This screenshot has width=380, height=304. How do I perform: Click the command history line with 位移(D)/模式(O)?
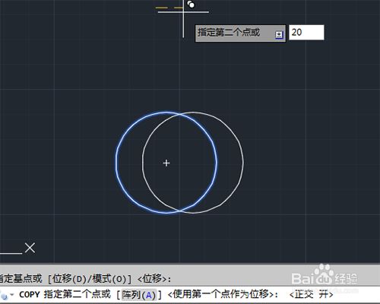[x=86, y=279]
